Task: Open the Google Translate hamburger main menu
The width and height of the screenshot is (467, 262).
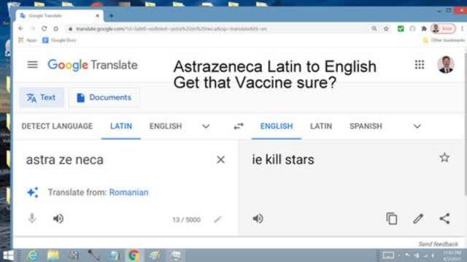Action: 32,65
